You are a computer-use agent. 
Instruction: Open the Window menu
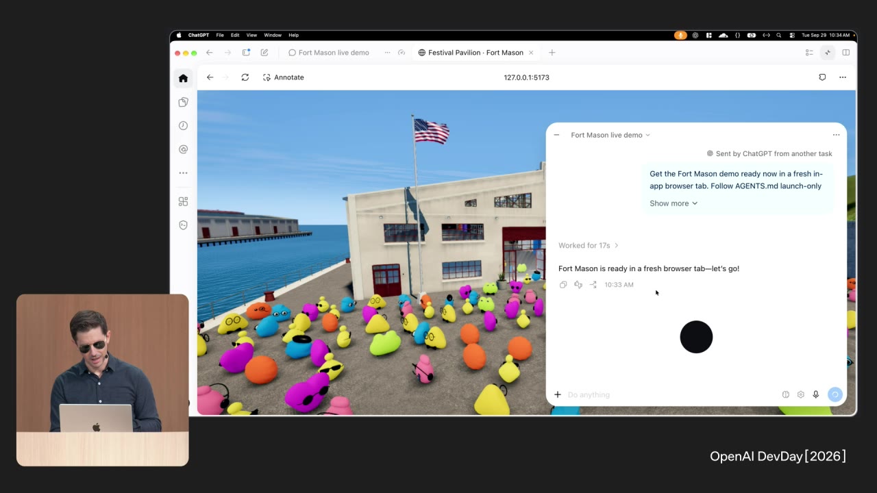tap(273, 35)
